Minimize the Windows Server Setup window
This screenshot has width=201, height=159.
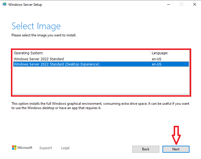[x=167, y=4]
